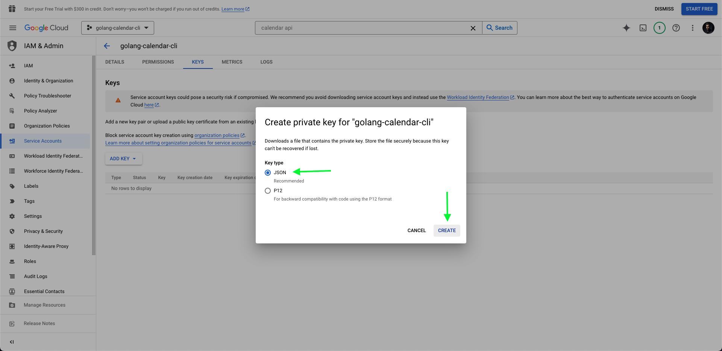Click the Privacy & Security shield icon
This screenshot has height=351, width=722.
click(12, 231)
